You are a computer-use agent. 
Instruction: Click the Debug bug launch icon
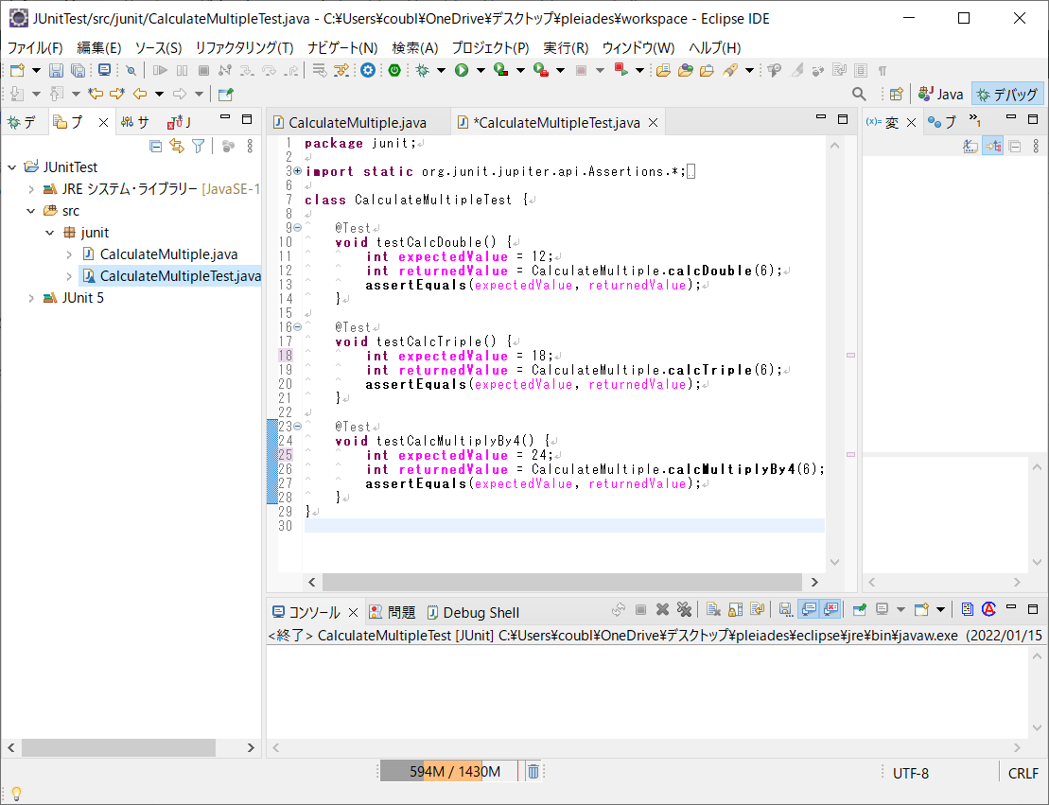422,70
